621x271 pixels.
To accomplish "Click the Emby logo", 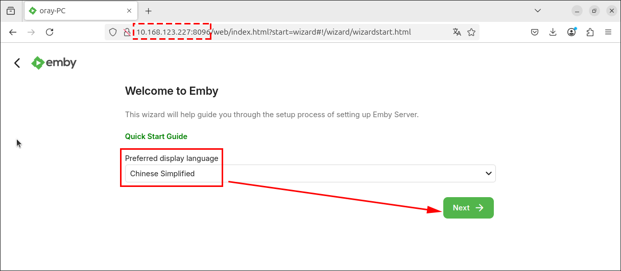I will coord(54,63).
